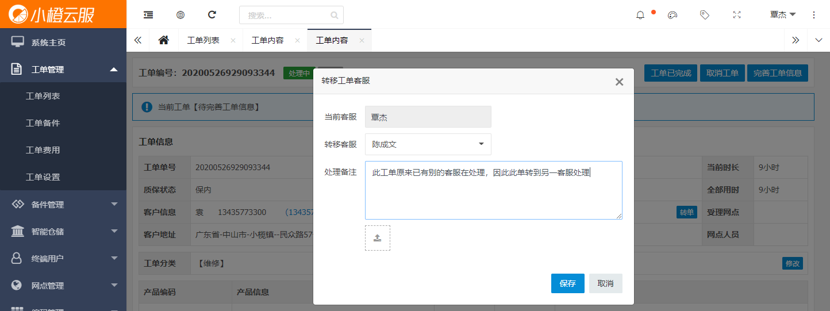Click the 工单管理 document icon
The image size is (830, 311).
(x=17, y=69)
